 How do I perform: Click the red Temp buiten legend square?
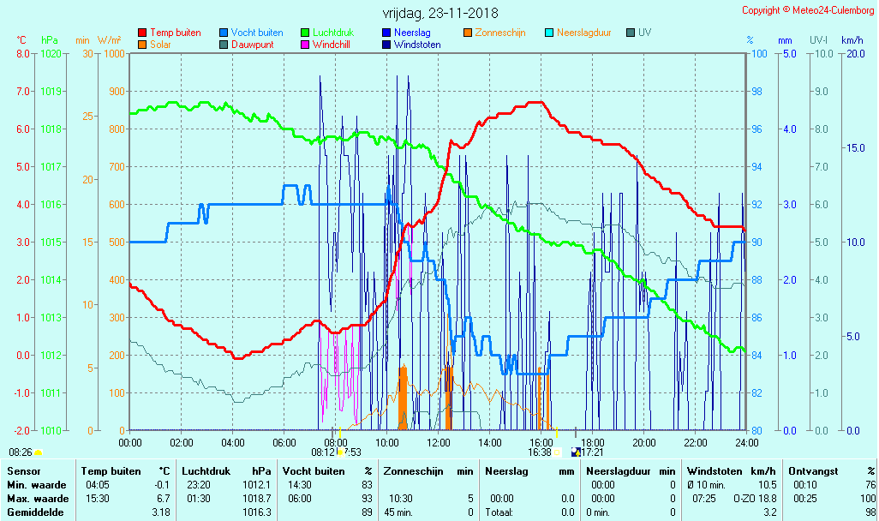coord(142,33)
